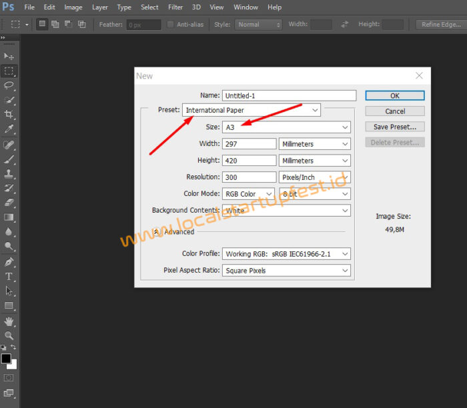Select the Zoom tool
Screen dimensions: 467x408
point(9,335)
